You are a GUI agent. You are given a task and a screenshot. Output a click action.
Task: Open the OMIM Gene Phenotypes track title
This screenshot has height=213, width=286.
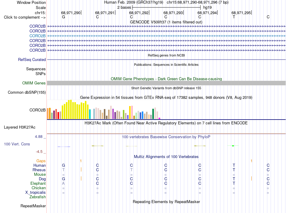coord(166,79)
